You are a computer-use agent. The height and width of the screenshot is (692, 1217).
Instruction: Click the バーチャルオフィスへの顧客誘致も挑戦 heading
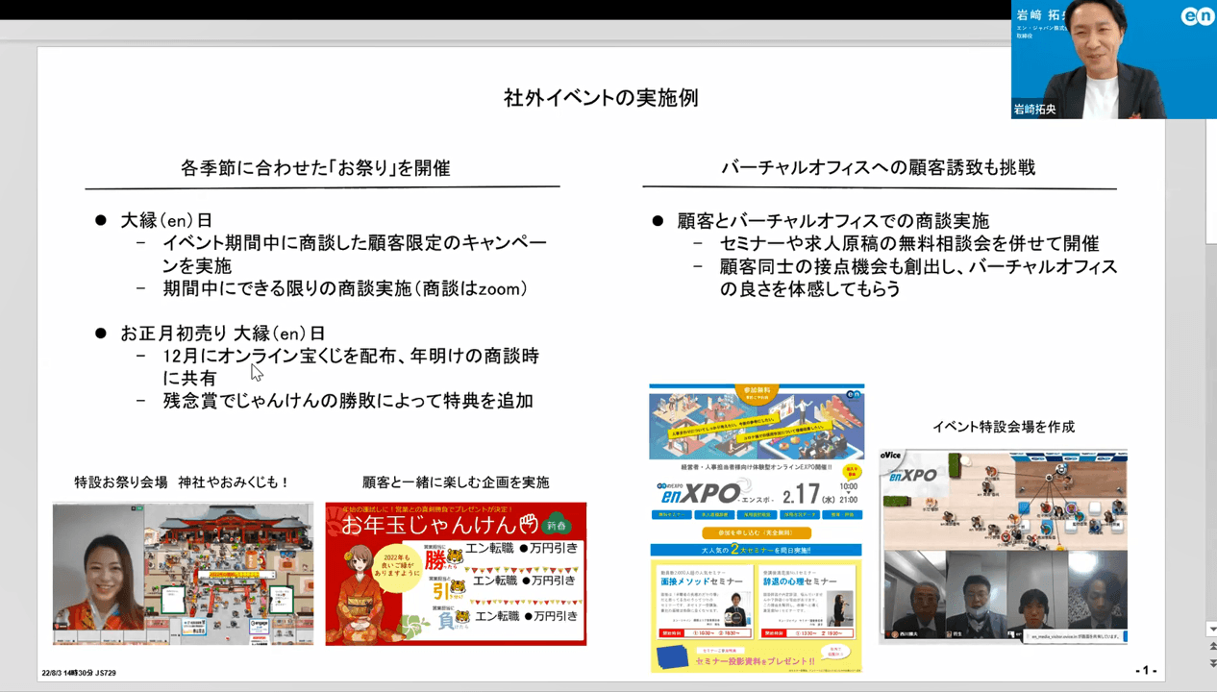[x=878, y=167]
